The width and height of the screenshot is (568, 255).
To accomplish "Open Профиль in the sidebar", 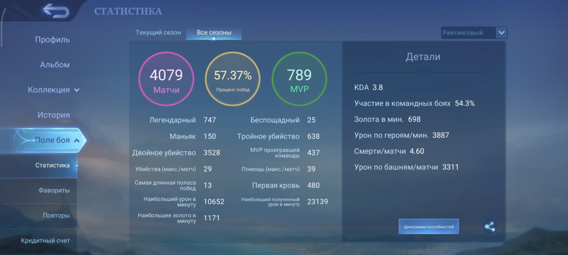I will coord(52,40).
